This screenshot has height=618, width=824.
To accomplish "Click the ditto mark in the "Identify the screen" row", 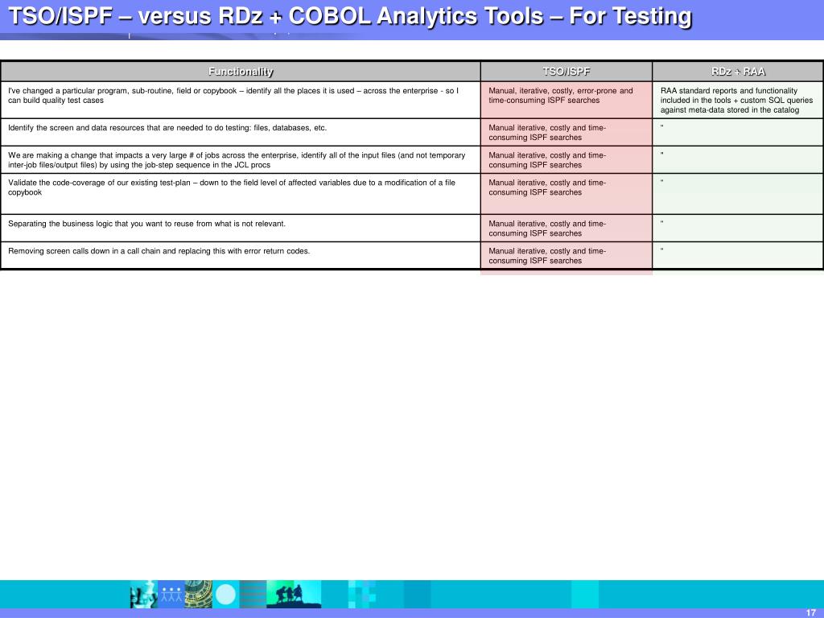I will 661,126.
